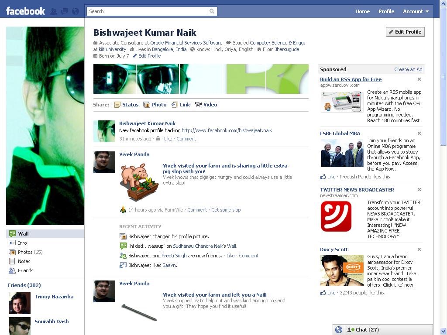Open Oracle Financial Services Software link
Image resolution: width=447 pixels, height=335 pixels.
(186, 43)
